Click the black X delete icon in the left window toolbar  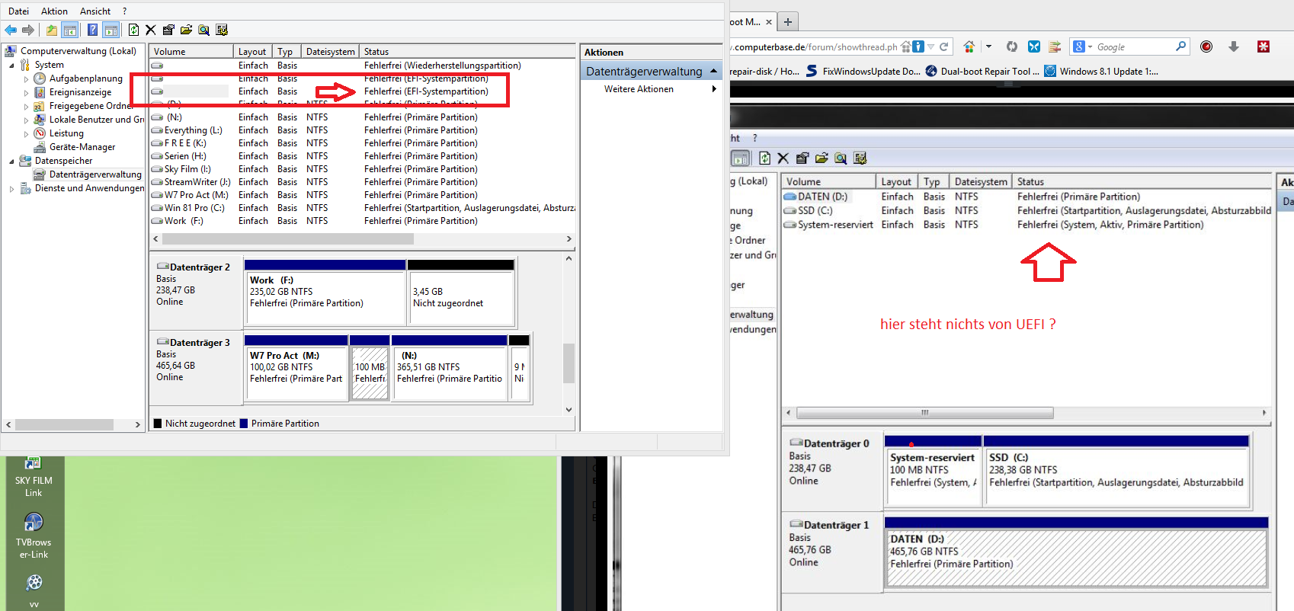(x=151, y=30)
